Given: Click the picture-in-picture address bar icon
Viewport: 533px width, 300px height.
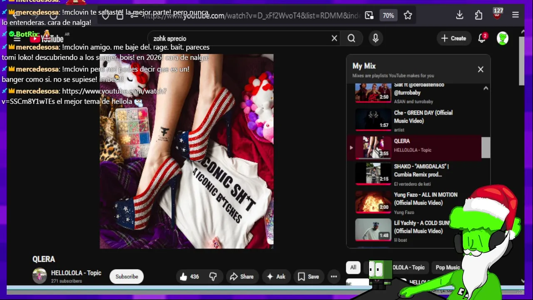Looking at the screenshot, I should point(369,15).
